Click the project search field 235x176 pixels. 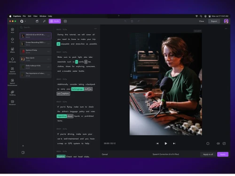pos(36,27)
